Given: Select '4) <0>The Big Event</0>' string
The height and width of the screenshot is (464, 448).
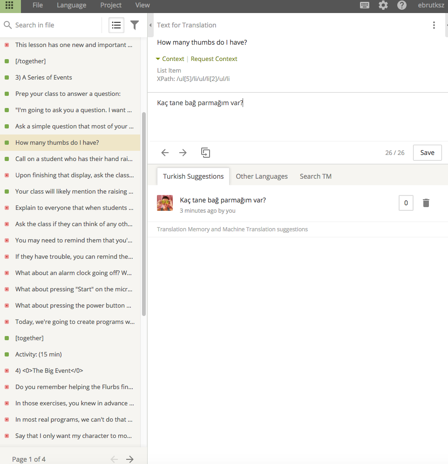Looking at the screenshot, I should point(70,370).
